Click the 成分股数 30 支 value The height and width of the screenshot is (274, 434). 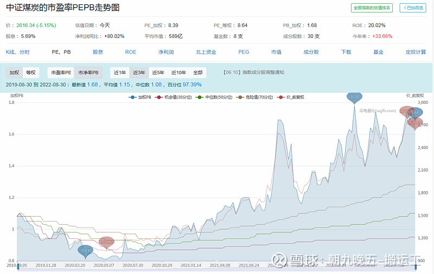314,36
